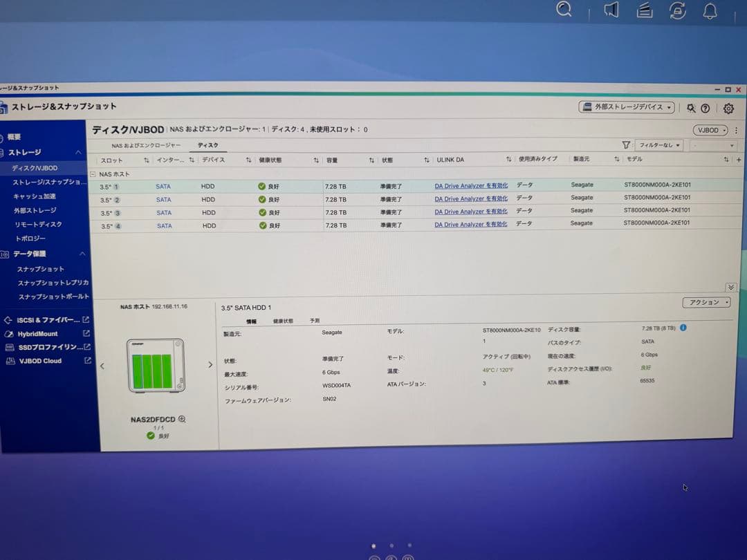
Task: Click the magic wand setup icon near Help
Action: coord(690,109)
